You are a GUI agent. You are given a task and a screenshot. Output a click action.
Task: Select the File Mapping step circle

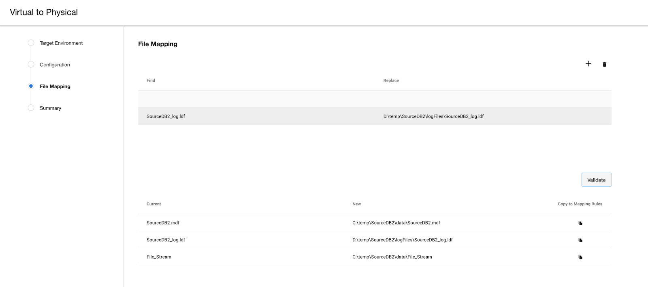(x=31, y=86)
